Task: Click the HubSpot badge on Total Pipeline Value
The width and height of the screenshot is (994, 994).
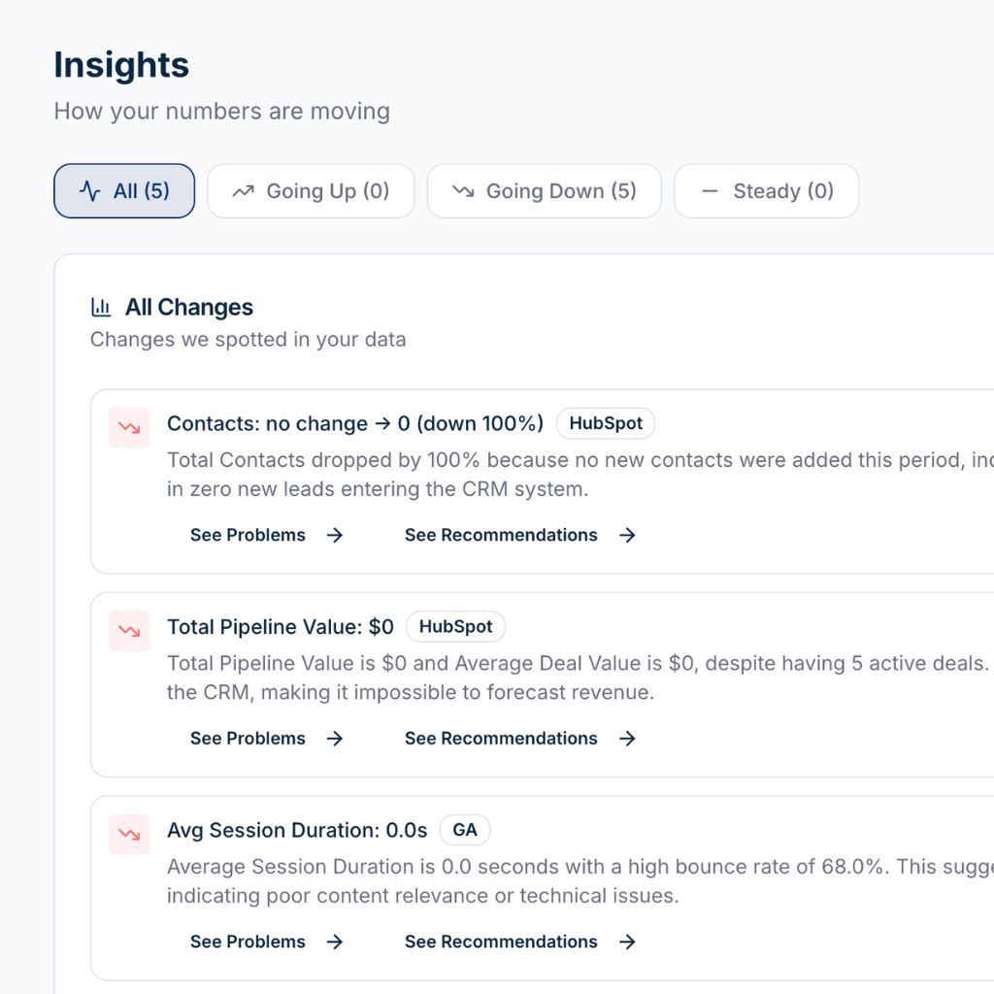Action: tap(455, 627)
